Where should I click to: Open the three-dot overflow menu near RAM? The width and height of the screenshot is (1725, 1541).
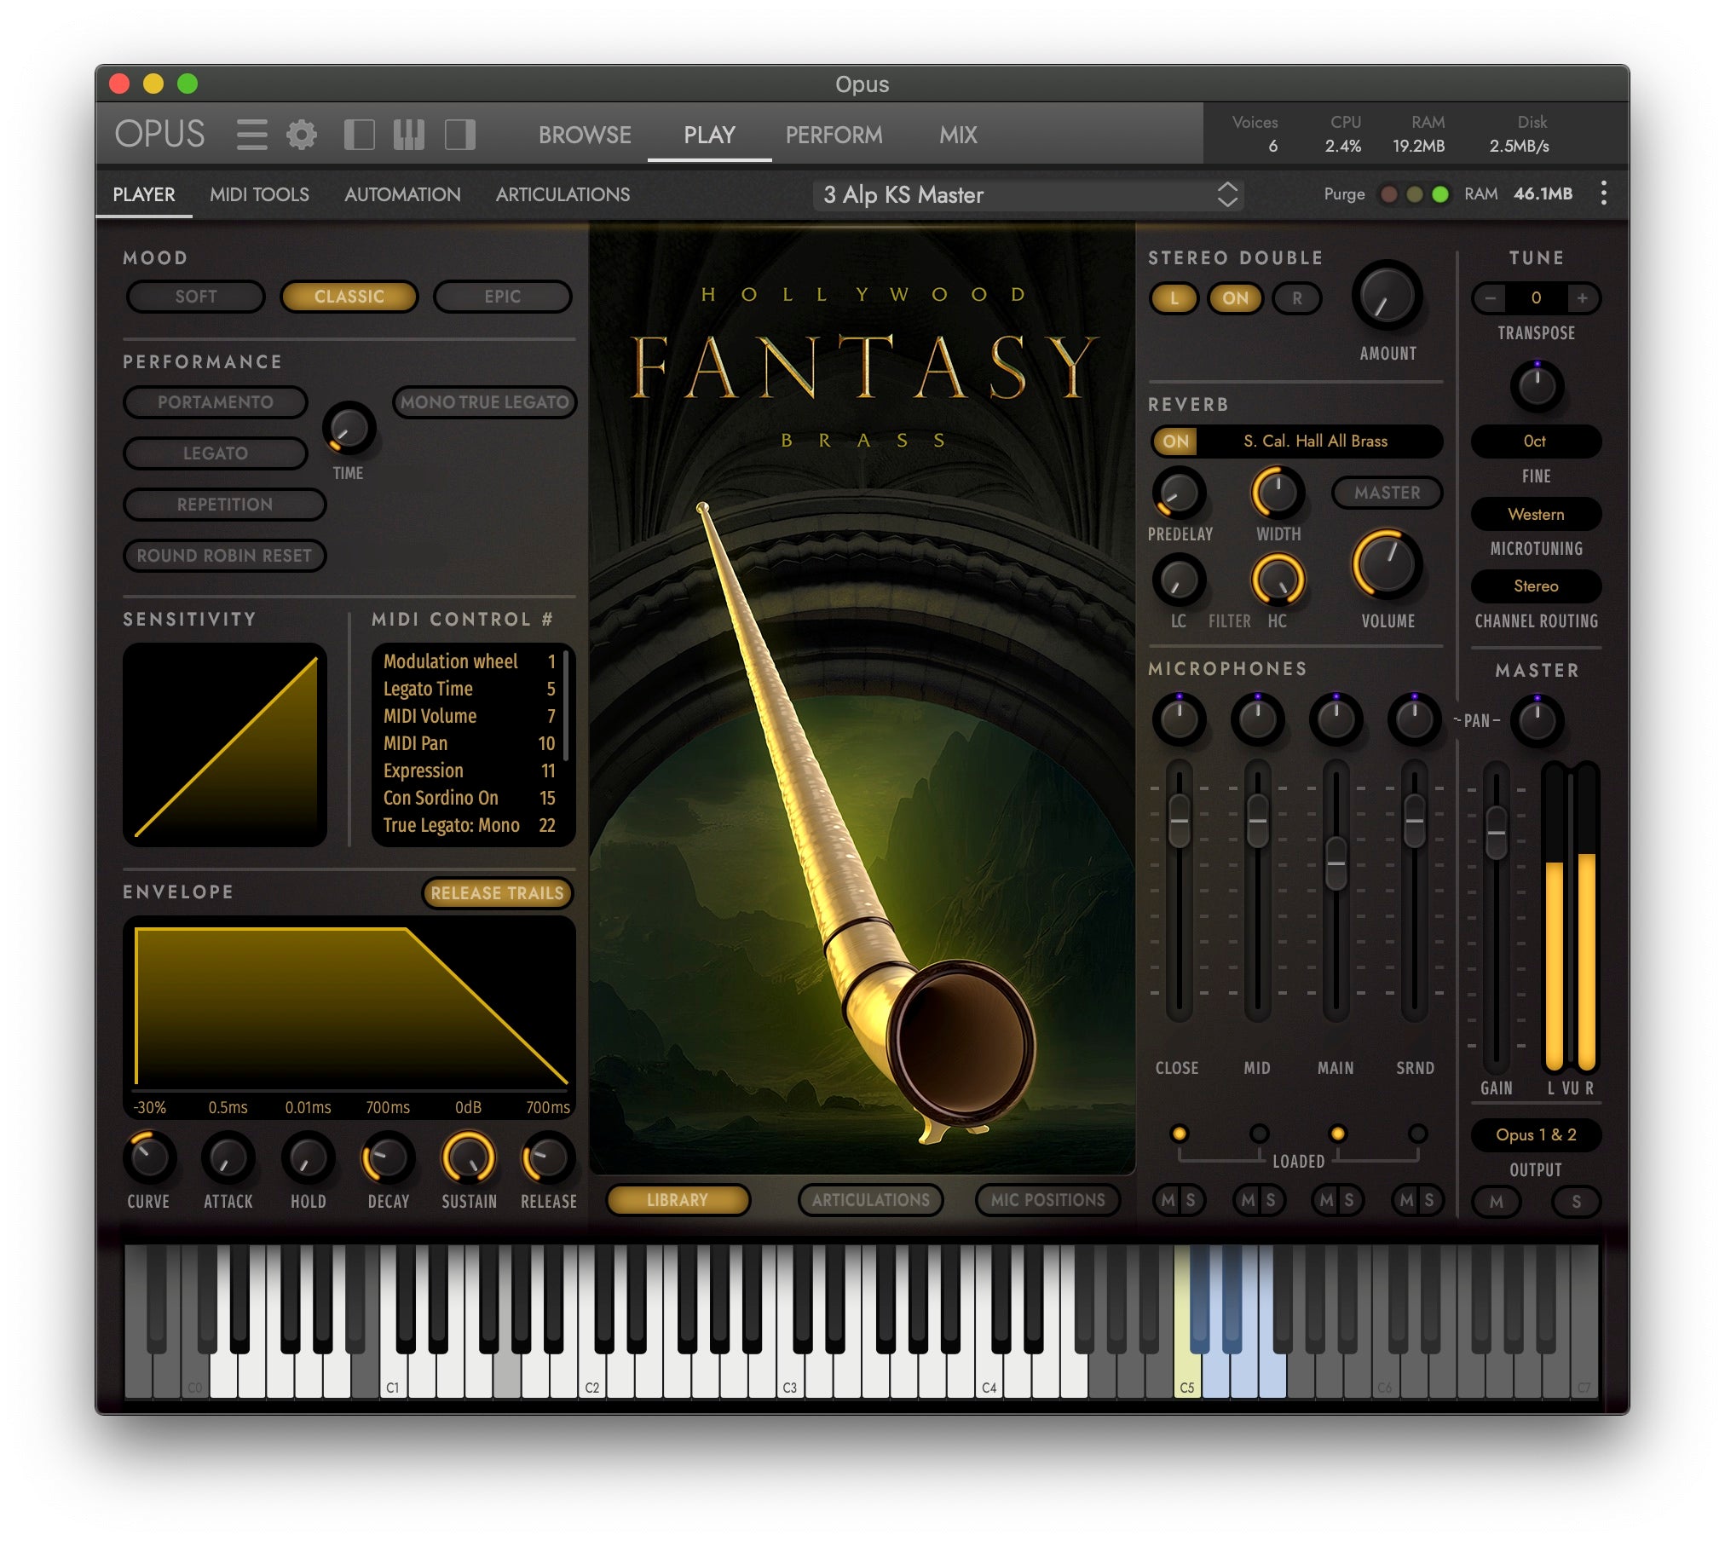[1602, 194]
